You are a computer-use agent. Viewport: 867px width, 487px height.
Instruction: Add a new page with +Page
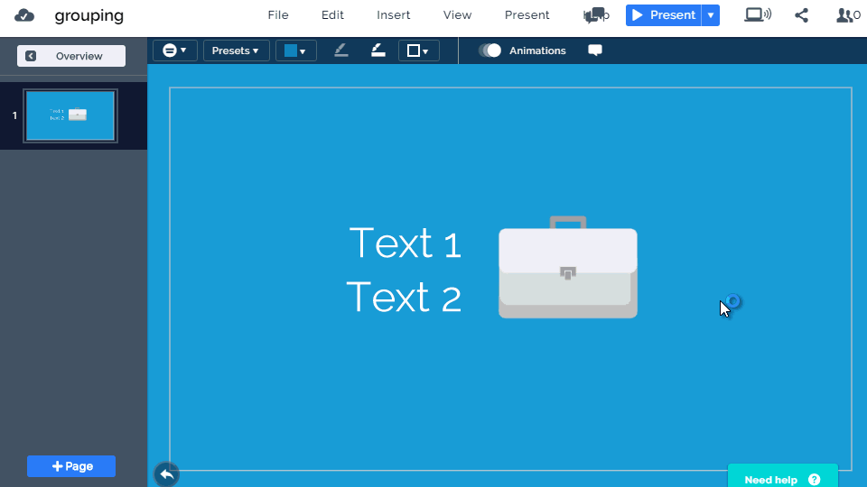pyautogui.click(x=71, y=466)
